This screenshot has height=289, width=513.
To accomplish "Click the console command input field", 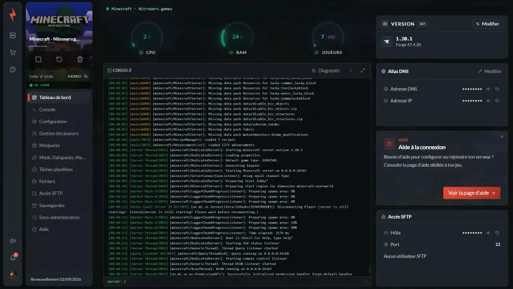I will tap(237, 281).
